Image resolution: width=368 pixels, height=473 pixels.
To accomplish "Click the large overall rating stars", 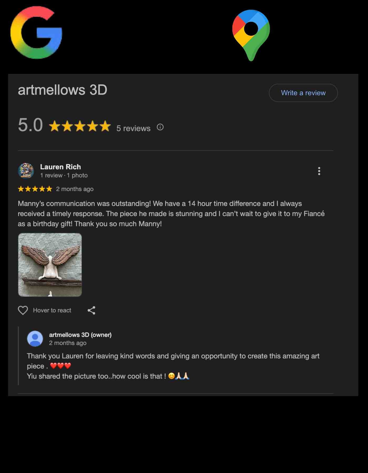I will 80,126.
